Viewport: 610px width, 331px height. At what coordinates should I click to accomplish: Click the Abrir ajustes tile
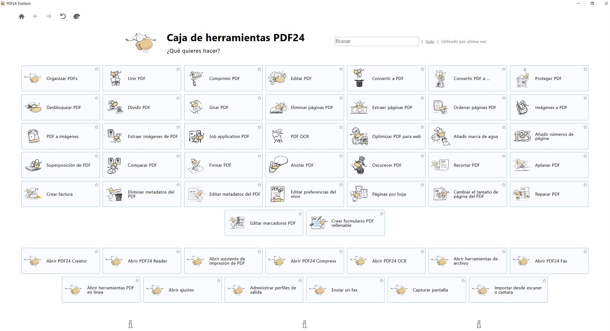pyautogui.click(x=182, y=290)
